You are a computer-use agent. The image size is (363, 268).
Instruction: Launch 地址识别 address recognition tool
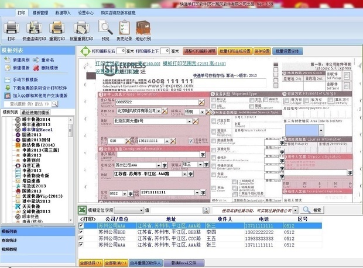click(x=142, y=27)
